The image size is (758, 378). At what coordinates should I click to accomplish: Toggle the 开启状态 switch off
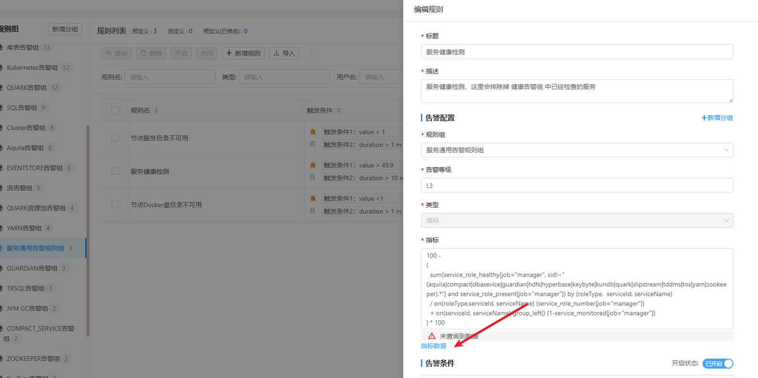tap(718, 364)
